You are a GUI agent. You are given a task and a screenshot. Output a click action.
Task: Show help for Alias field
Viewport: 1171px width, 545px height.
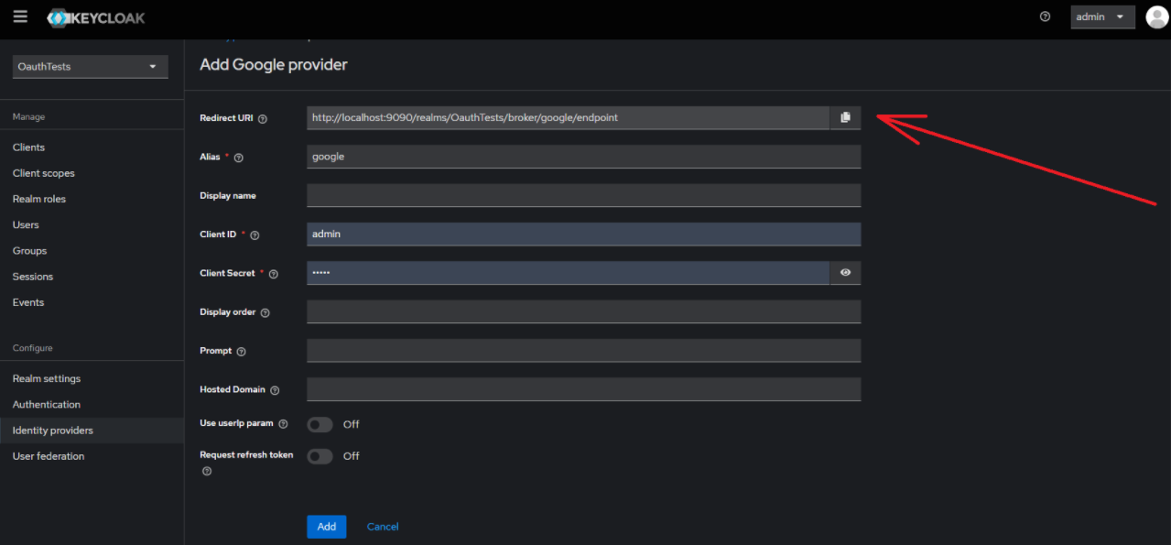coord(239,158)
